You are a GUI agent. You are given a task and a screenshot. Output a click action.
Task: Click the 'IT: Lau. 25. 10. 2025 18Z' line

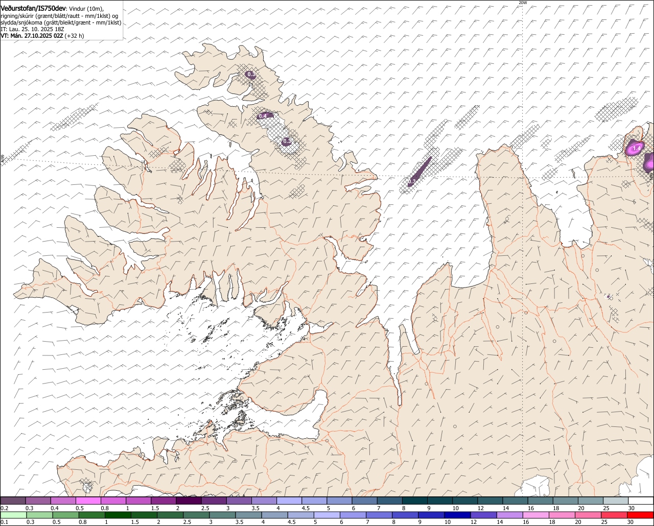(x=32, y=29)
